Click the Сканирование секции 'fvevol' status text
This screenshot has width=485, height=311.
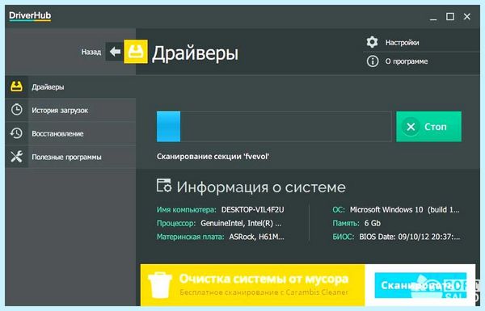pyautogui.click(x=213, y=157)
